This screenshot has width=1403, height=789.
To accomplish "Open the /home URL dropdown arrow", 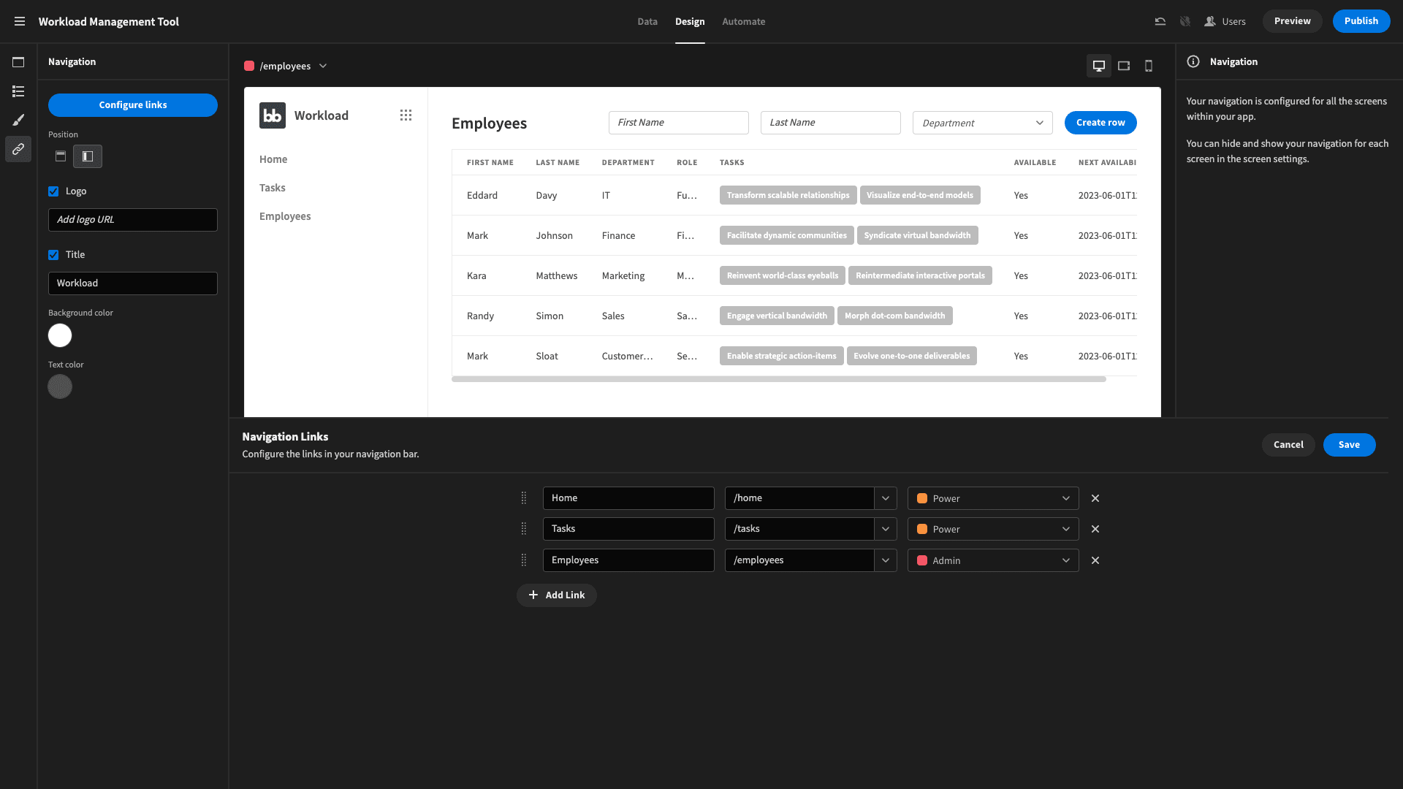I will [886, 498].
